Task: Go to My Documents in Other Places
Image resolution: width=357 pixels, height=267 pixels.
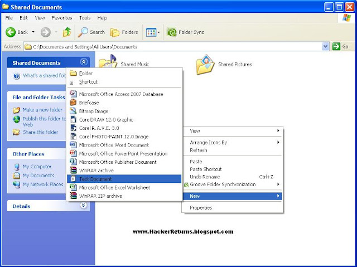Action: point(38,176)
